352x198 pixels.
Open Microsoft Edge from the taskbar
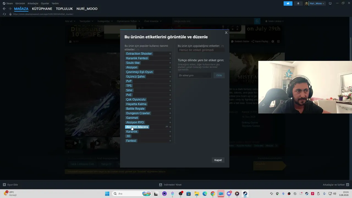pos(205,194)
